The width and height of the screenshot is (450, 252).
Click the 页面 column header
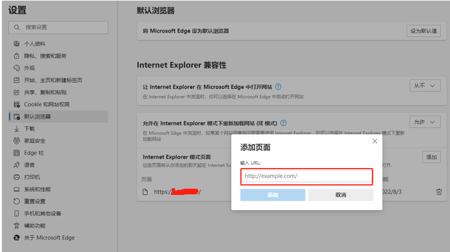coord(146,179)
